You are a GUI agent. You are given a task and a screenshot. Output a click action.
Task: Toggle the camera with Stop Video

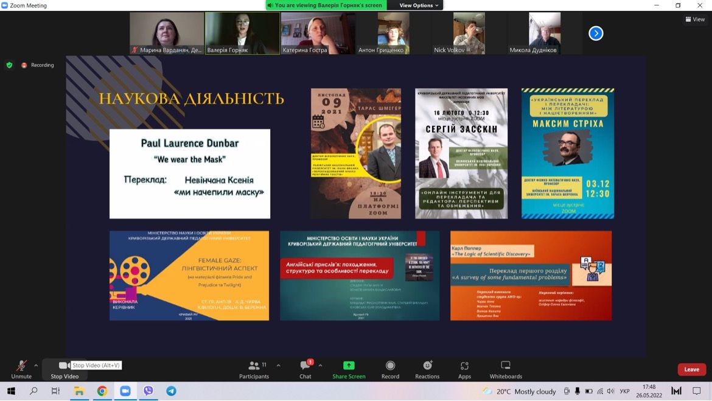click(x=65, y=369)
